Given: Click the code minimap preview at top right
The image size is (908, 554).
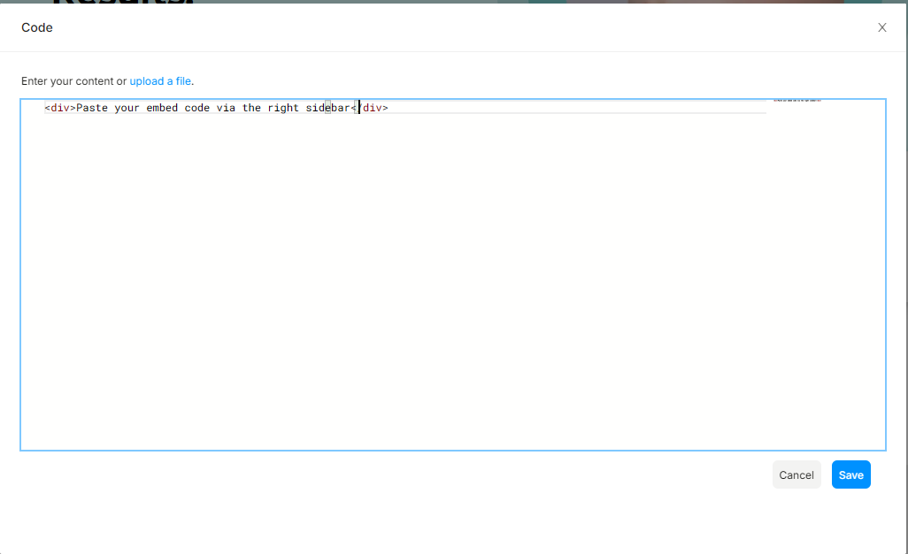Looking at the screenshot, I should [796, 101].
